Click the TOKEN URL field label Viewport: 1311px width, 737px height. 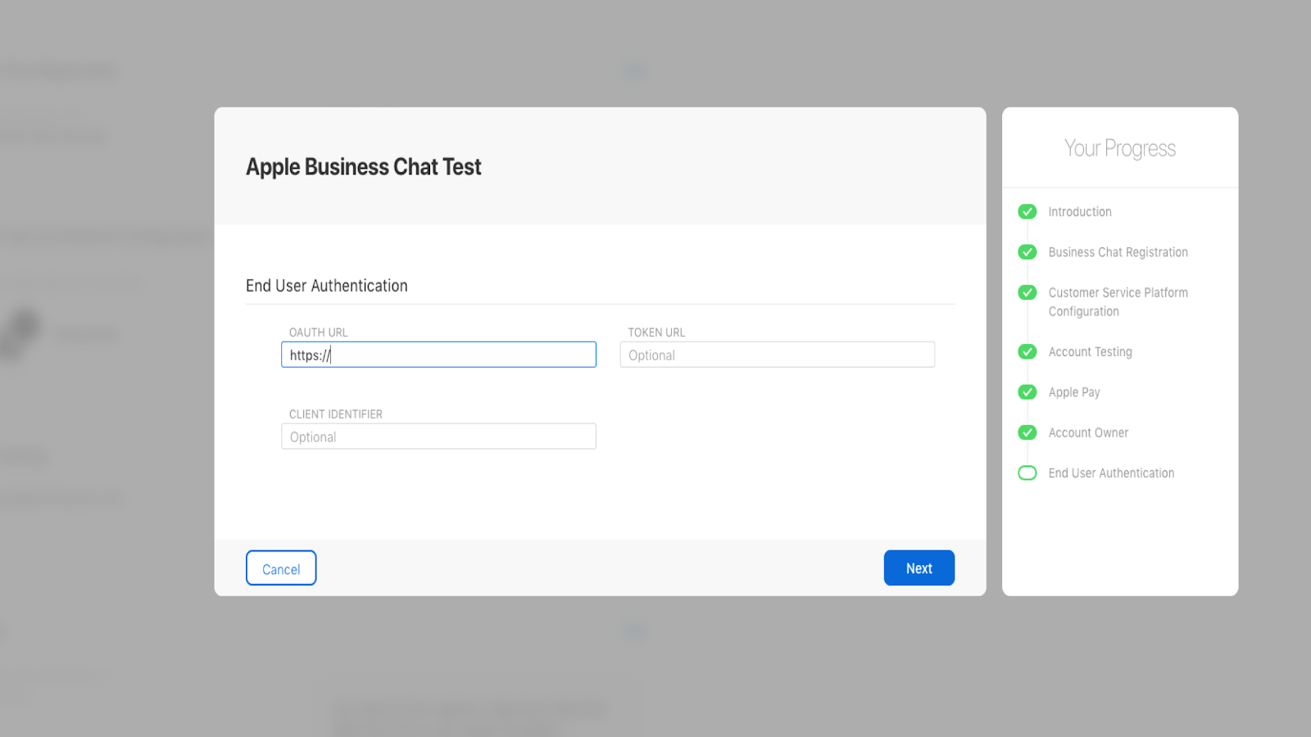[x=655, y=332]
